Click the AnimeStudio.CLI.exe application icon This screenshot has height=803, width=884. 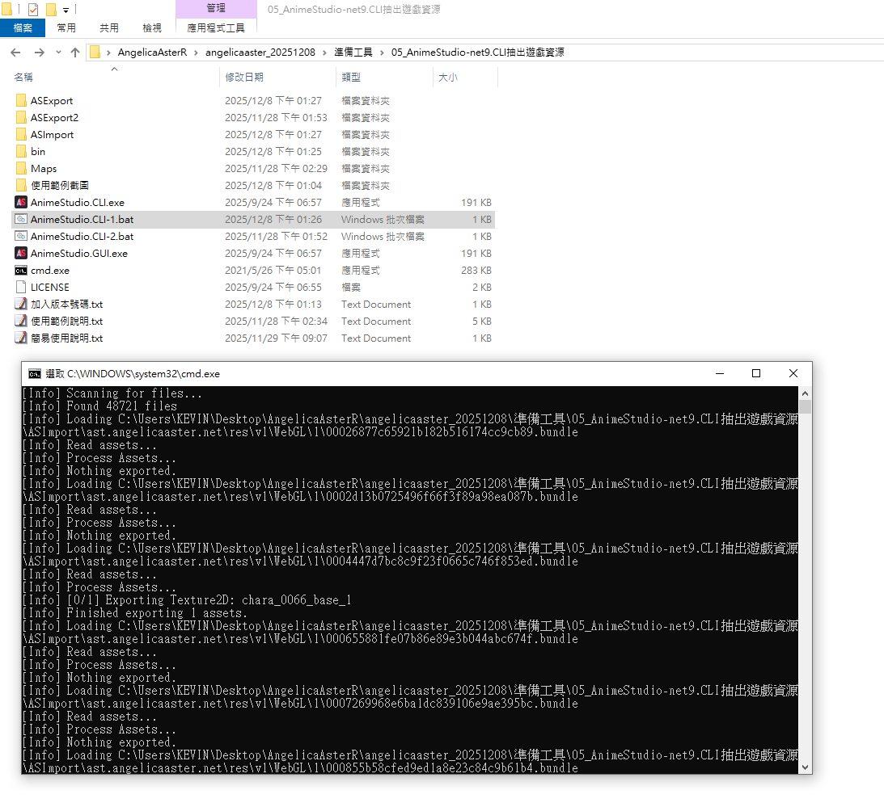(21, 202)
